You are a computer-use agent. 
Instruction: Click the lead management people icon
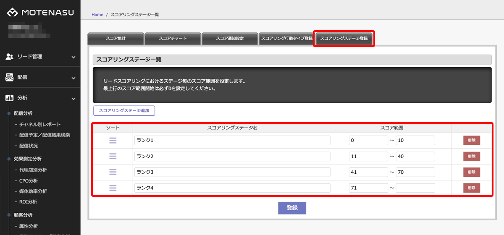click(x=9, y=57)
